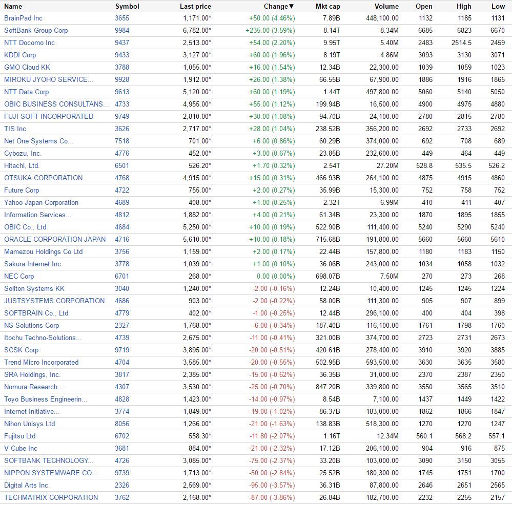
Task: Open Yahoo Japan Corporation link
Action: pyautogui.click(x=41, y=203)
